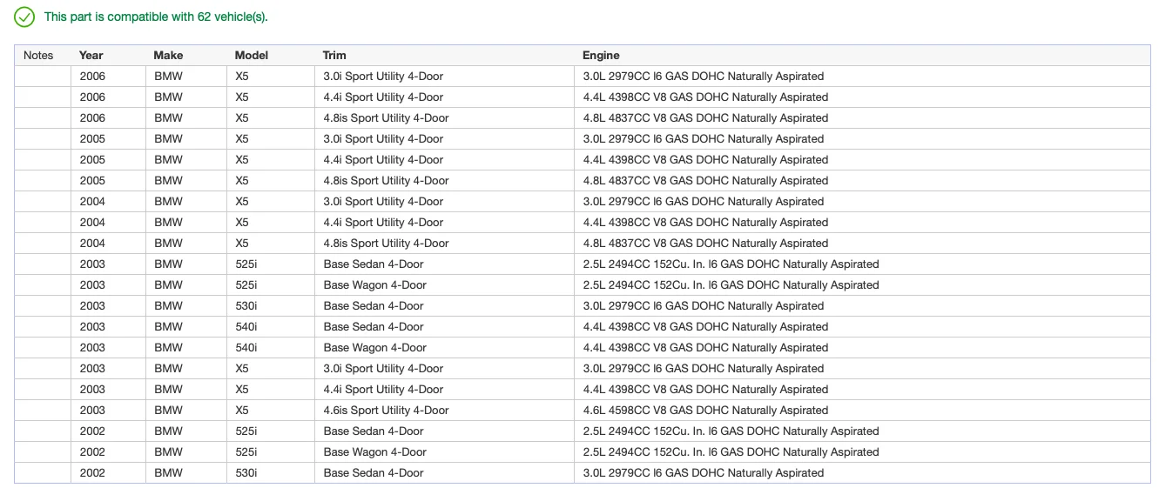Select the Trim column header

coord(334,55)
